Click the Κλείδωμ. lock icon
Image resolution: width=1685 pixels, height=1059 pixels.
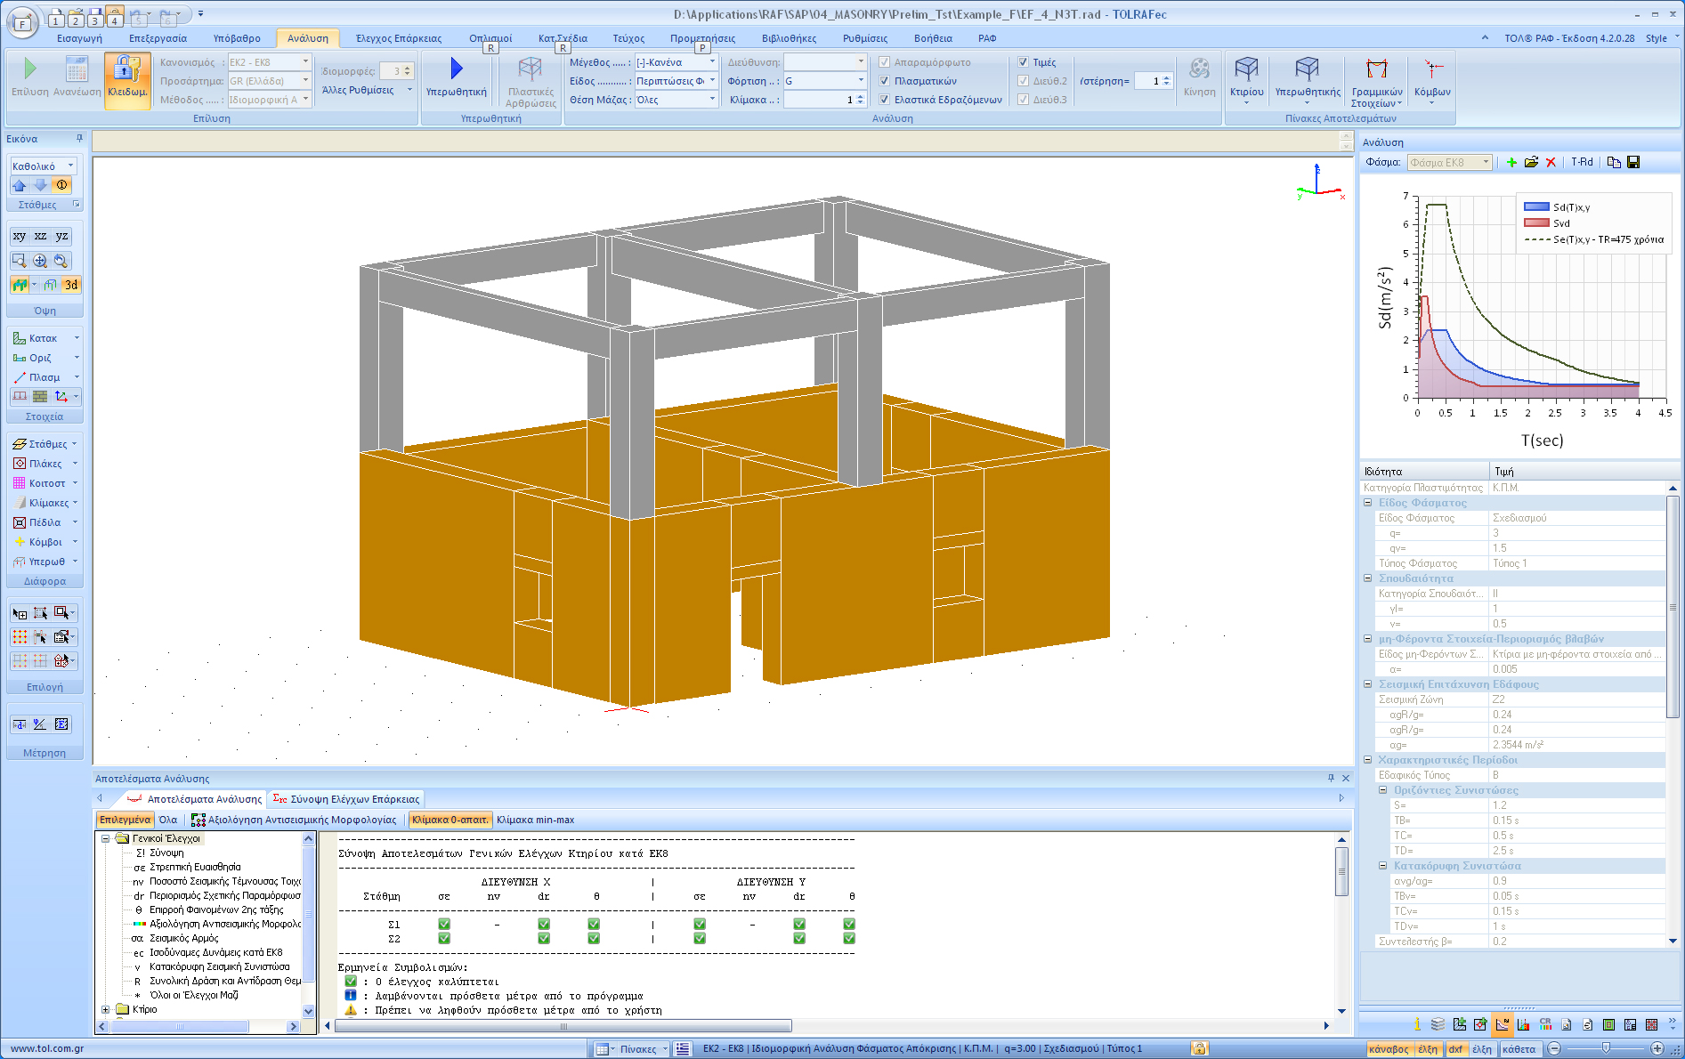point(126,70)
